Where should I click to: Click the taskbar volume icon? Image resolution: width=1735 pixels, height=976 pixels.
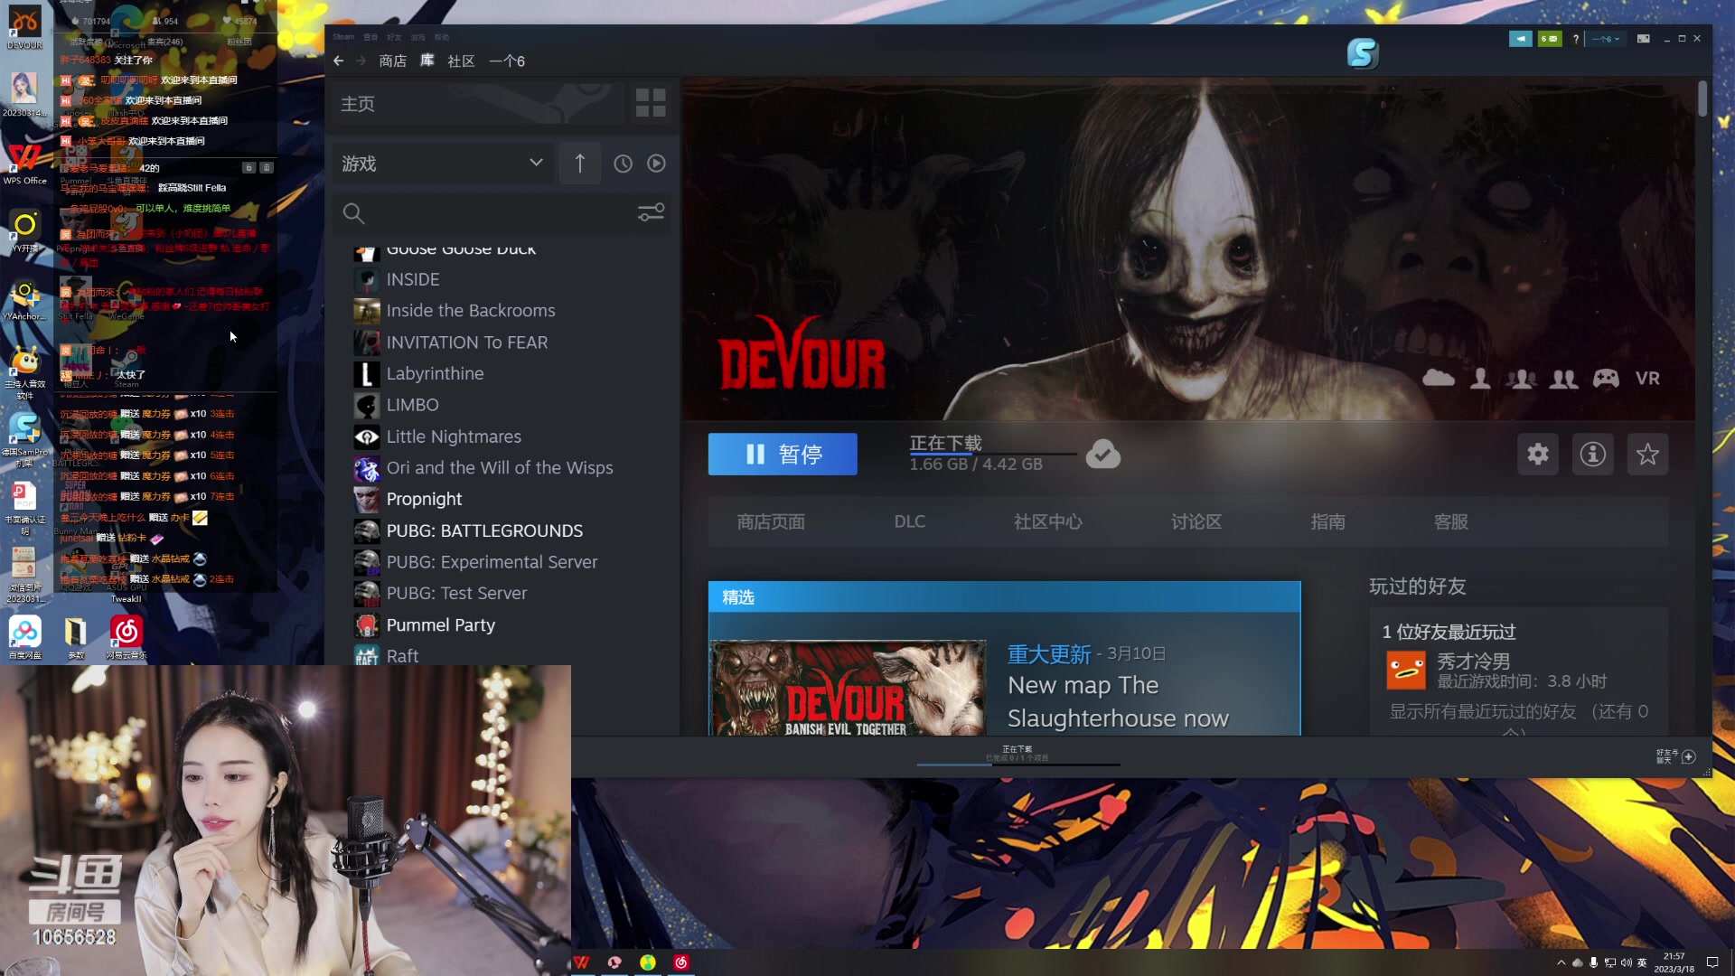click(x=1626, y=962)
